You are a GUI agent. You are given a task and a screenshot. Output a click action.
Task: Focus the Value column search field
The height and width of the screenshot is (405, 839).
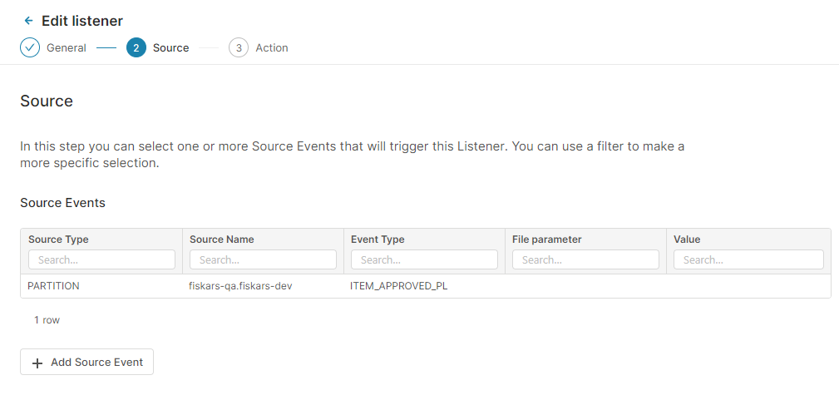pos(748,259)
